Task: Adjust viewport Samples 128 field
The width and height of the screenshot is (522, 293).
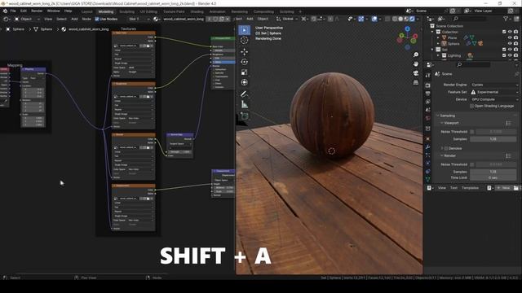Action: [x=493, y=139]
